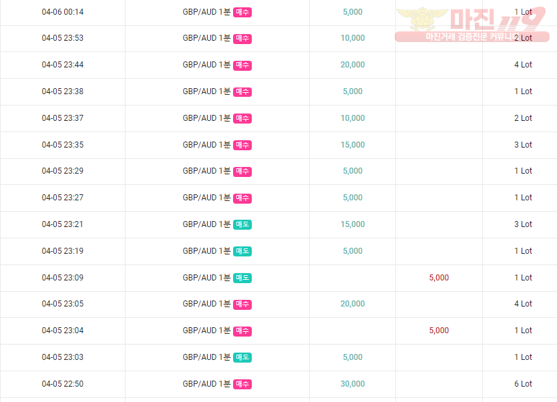Select the 04-05 23:35 timestamp

pos(63,145)
